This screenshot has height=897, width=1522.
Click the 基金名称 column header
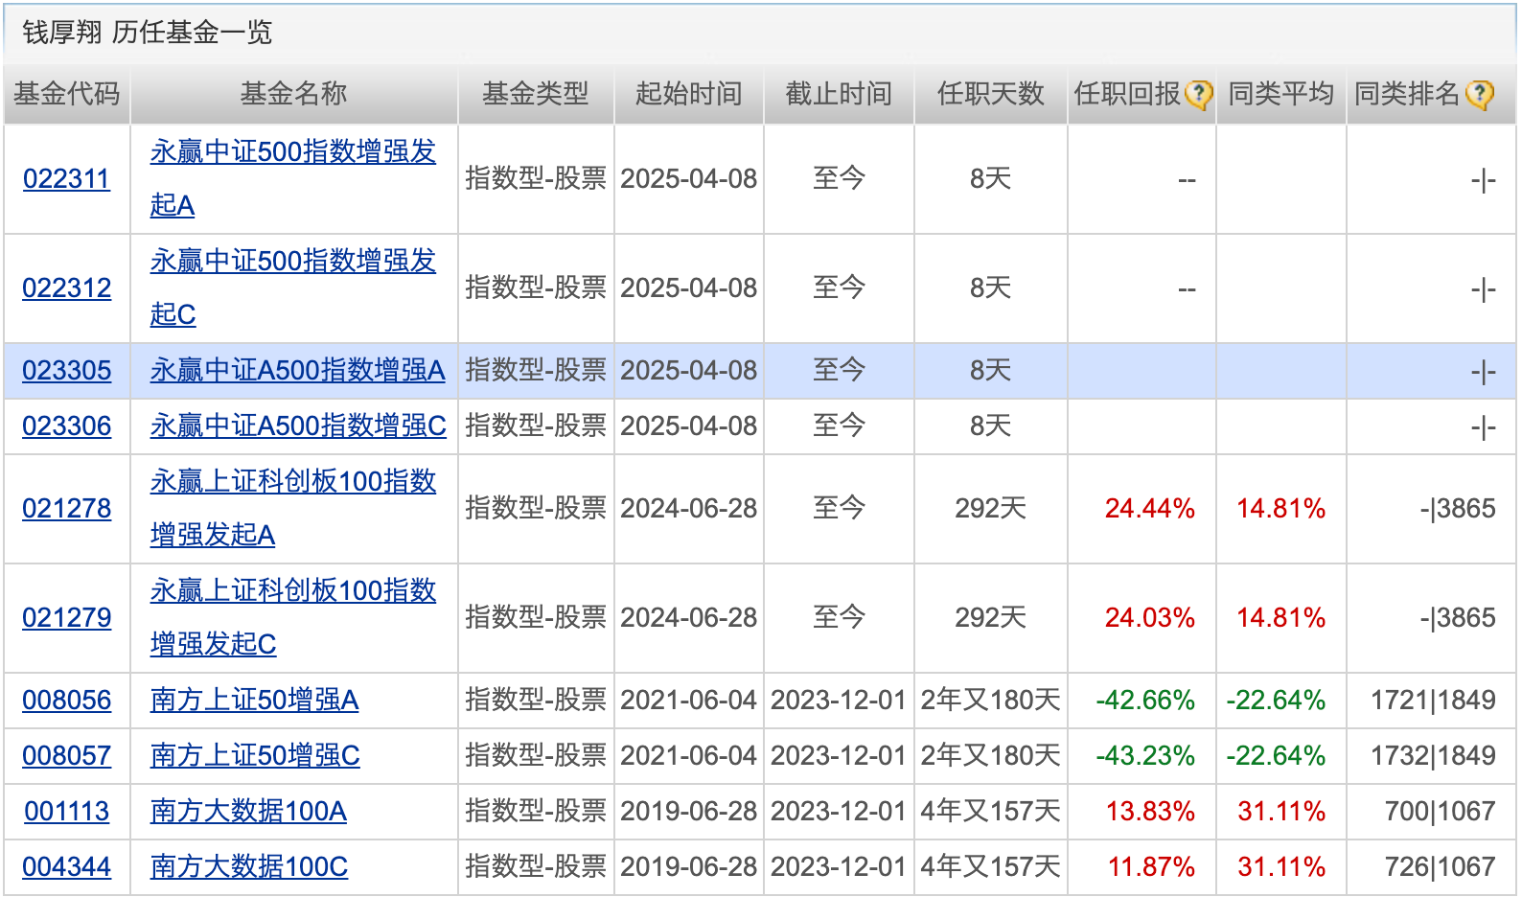coord(293,94)
